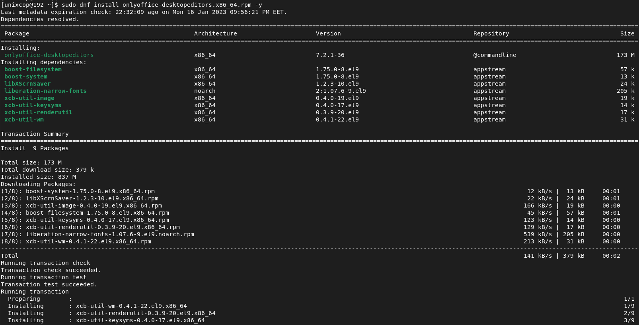Select the xcb-util-image dependency entry
Screen dimensions: 639x325
pyautogui.click(x=29, y=98)
